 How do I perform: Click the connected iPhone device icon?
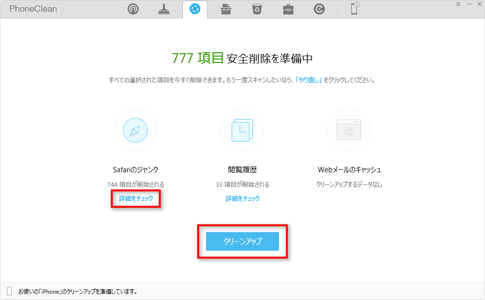(355, 9)
